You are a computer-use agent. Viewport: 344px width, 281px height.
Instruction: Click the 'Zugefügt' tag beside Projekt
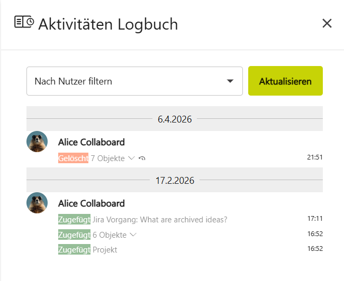[x=74, y=249]
